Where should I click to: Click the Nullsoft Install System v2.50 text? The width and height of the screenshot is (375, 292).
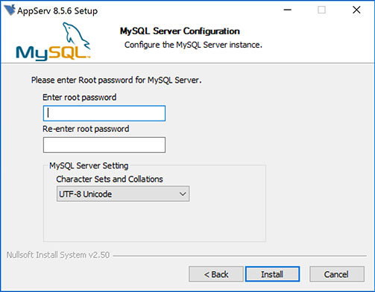pos(58,255)
